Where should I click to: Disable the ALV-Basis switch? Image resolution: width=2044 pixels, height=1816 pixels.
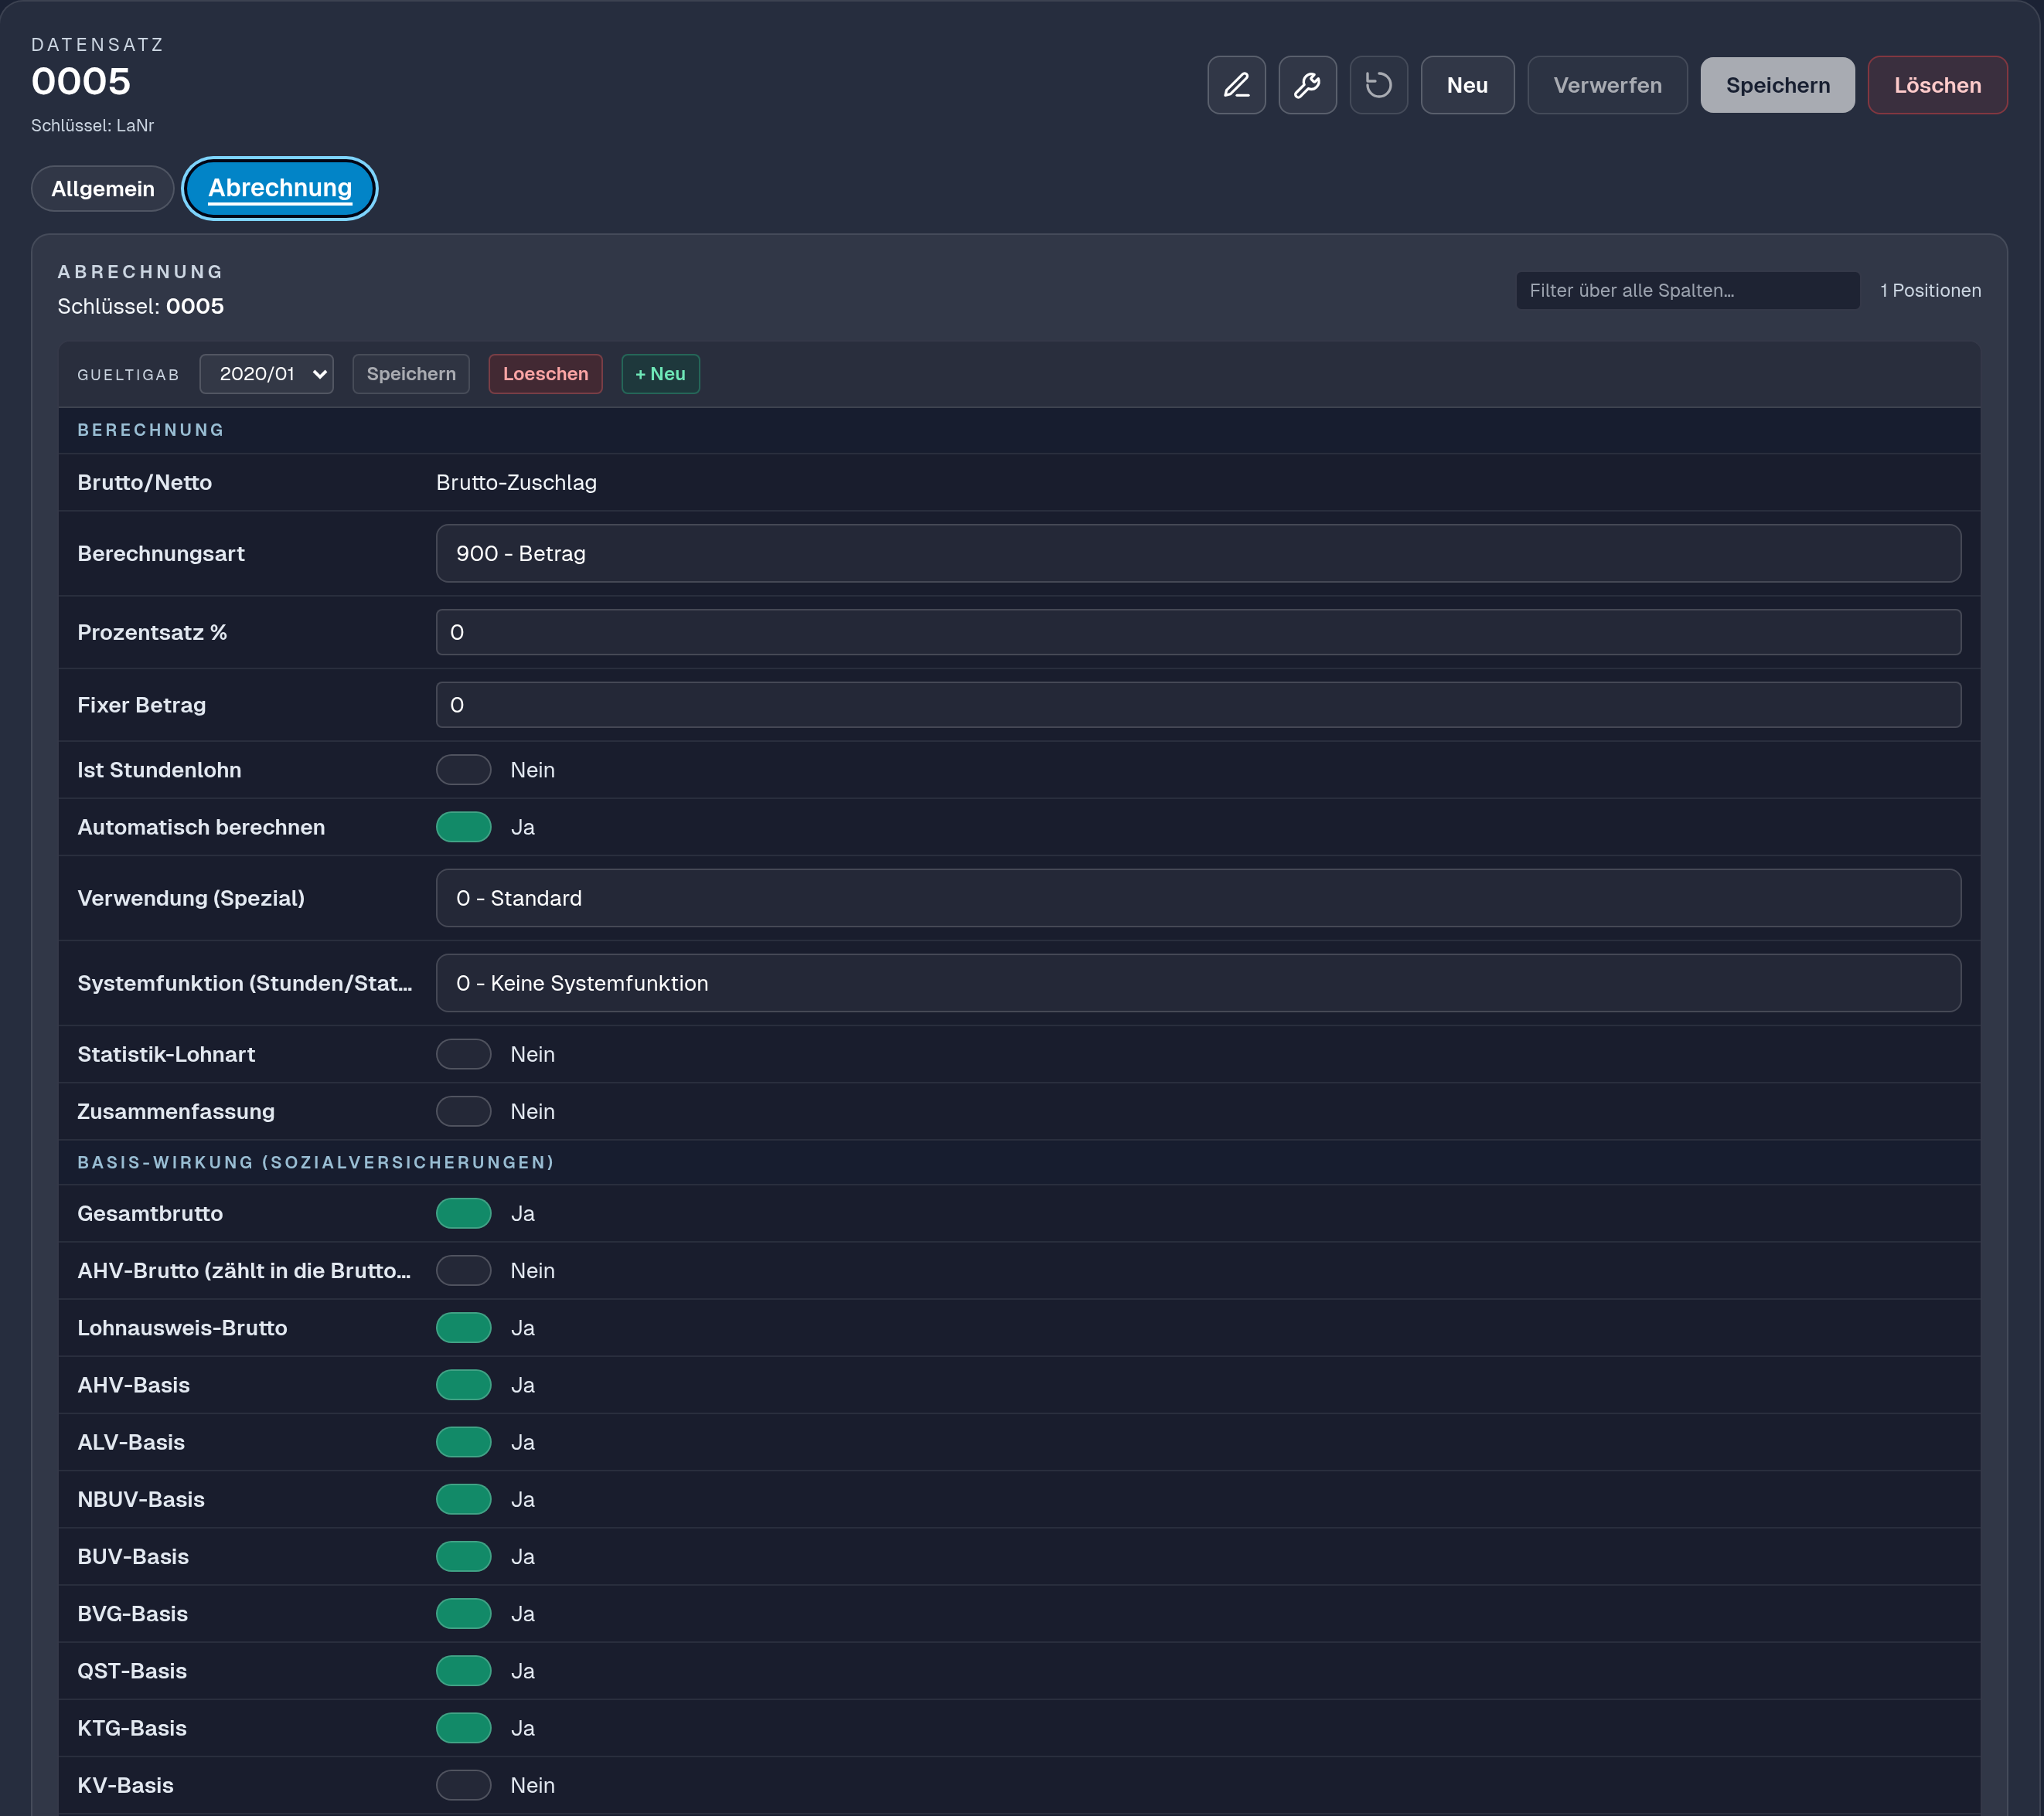click(x=463, y=1442)
